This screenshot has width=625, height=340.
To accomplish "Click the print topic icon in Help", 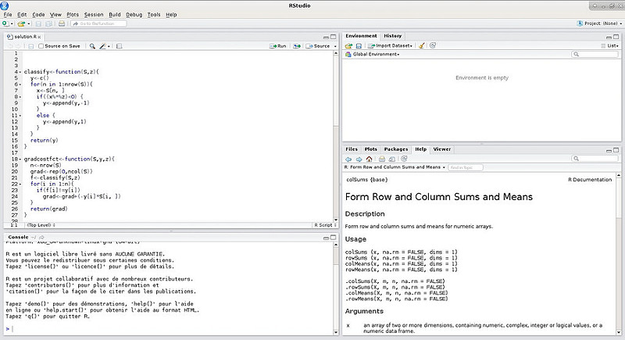I will click(380, 159).
